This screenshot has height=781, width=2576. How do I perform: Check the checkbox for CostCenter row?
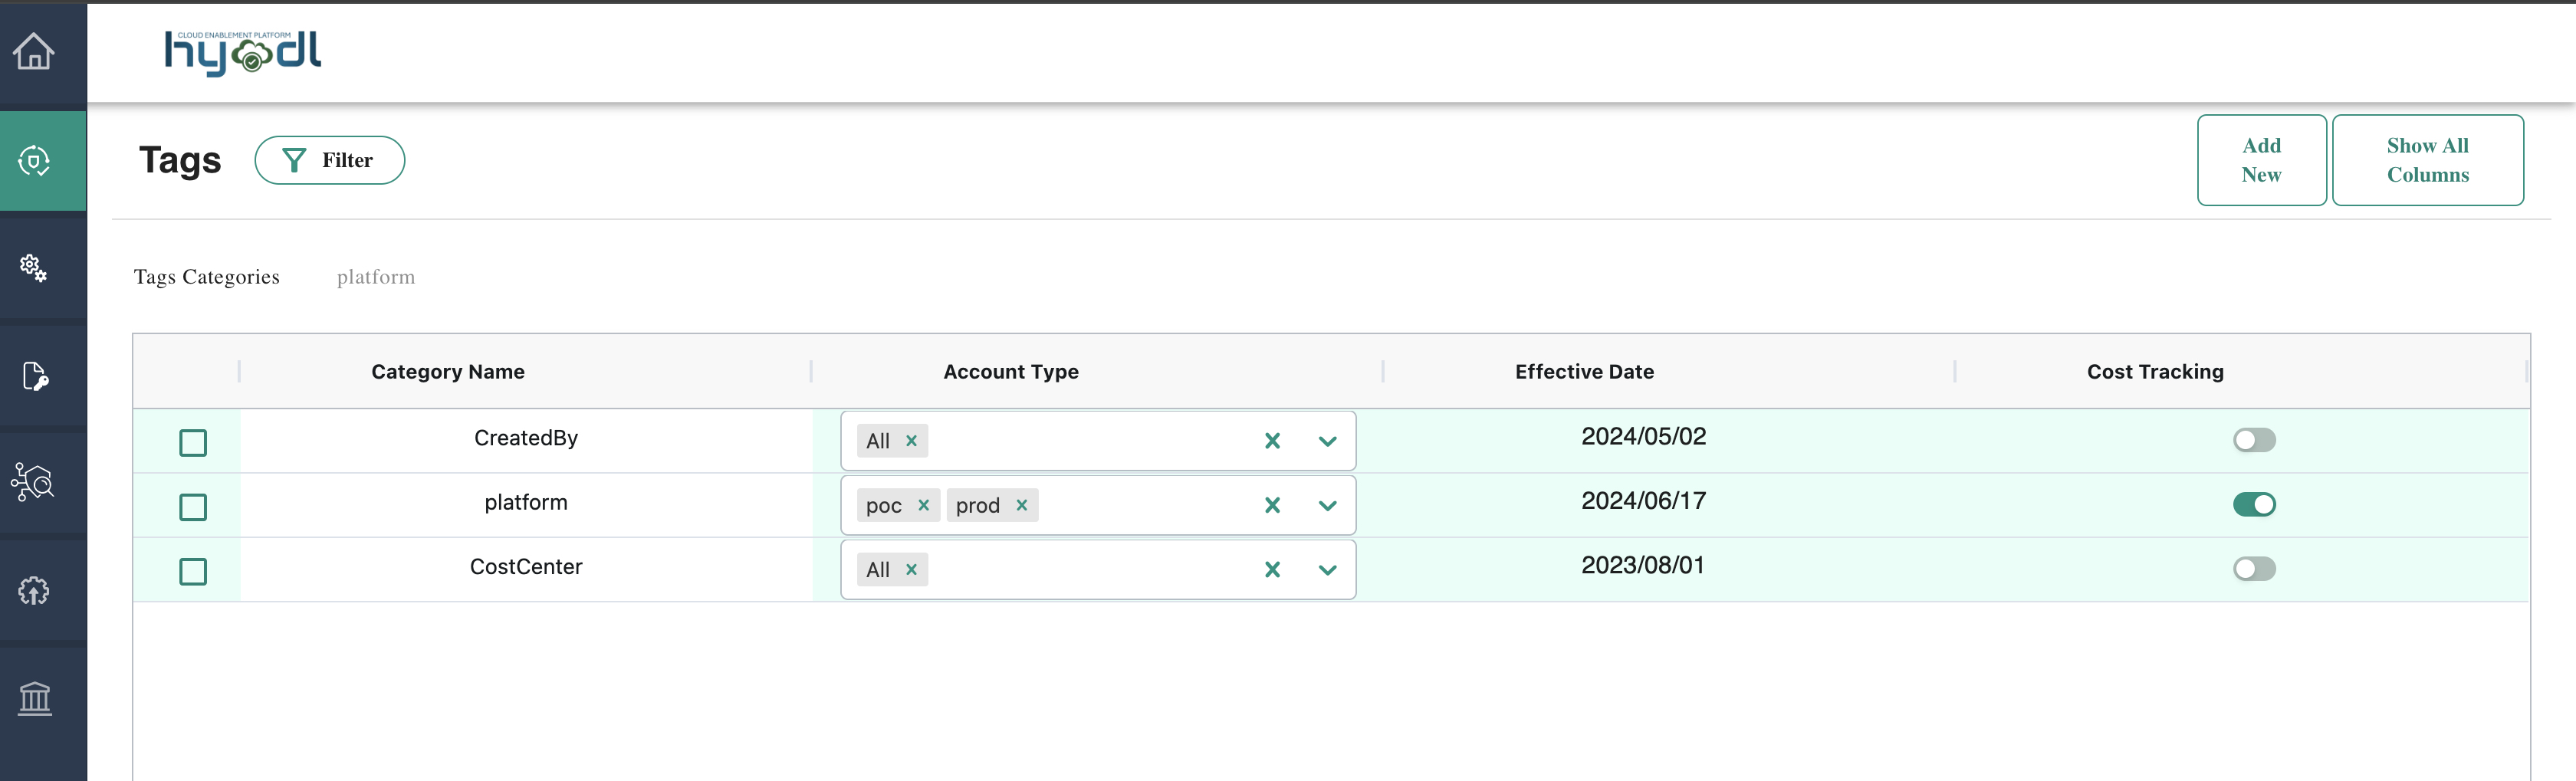tap(193, 572)
